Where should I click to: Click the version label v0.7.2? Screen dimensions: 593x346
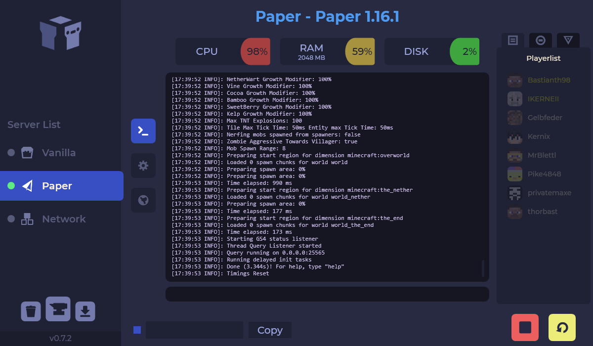tap(60, 339)
